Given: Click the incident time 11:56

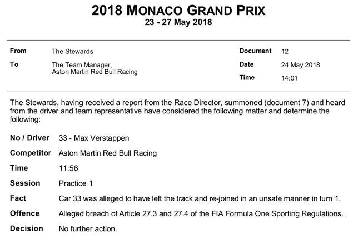Looking at the screenshot, I should (68, 168).
